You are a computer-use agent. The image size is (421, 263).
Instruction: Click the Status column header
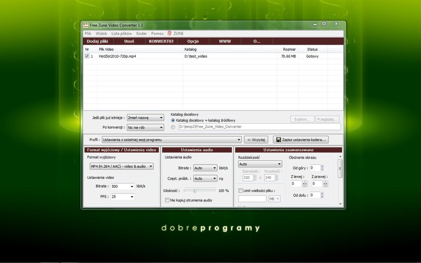pos(312,49)
